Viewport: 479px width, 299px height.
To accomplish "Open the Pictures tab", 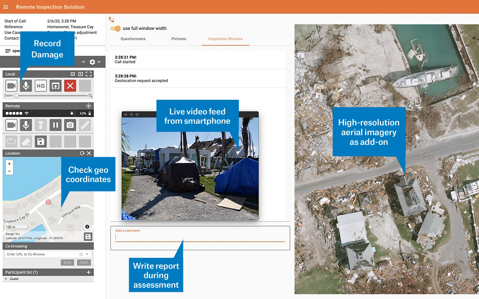I will [179, 39].
